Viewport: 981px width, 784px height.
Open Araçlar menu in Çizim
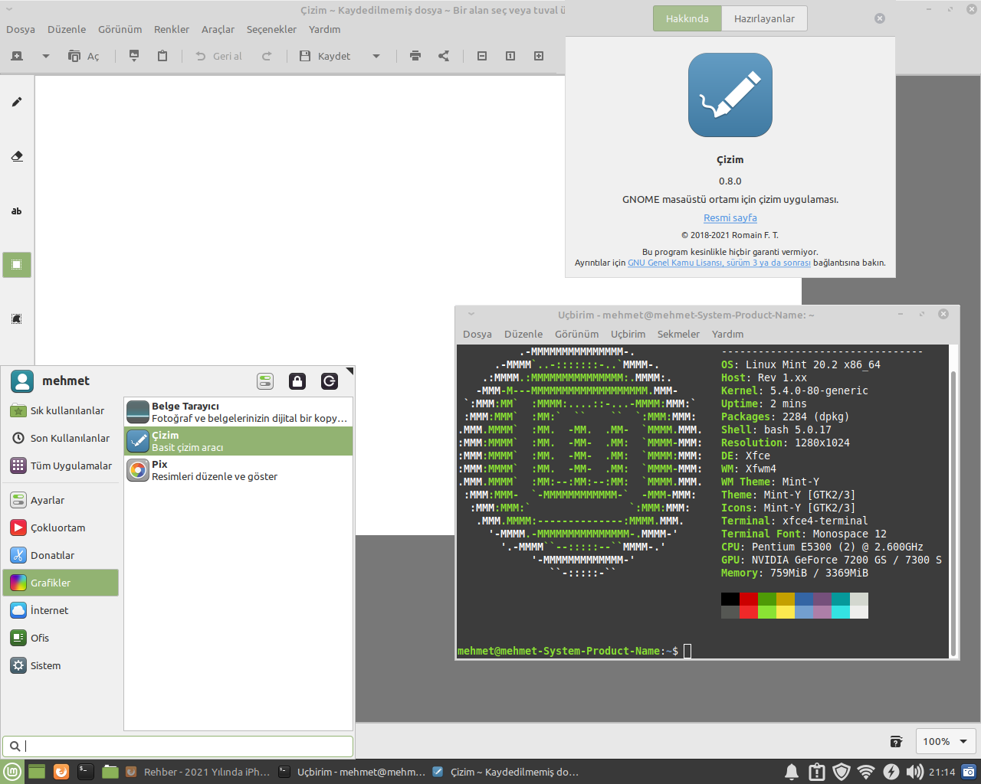click(218, 29)
